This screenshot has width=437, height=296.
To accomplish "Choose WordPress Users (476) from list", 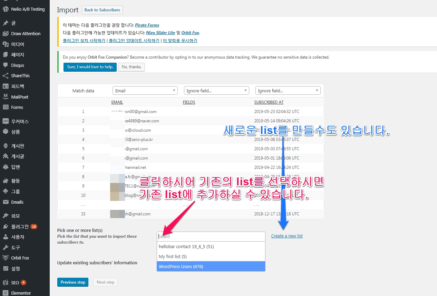I will (x=211, y=266).
